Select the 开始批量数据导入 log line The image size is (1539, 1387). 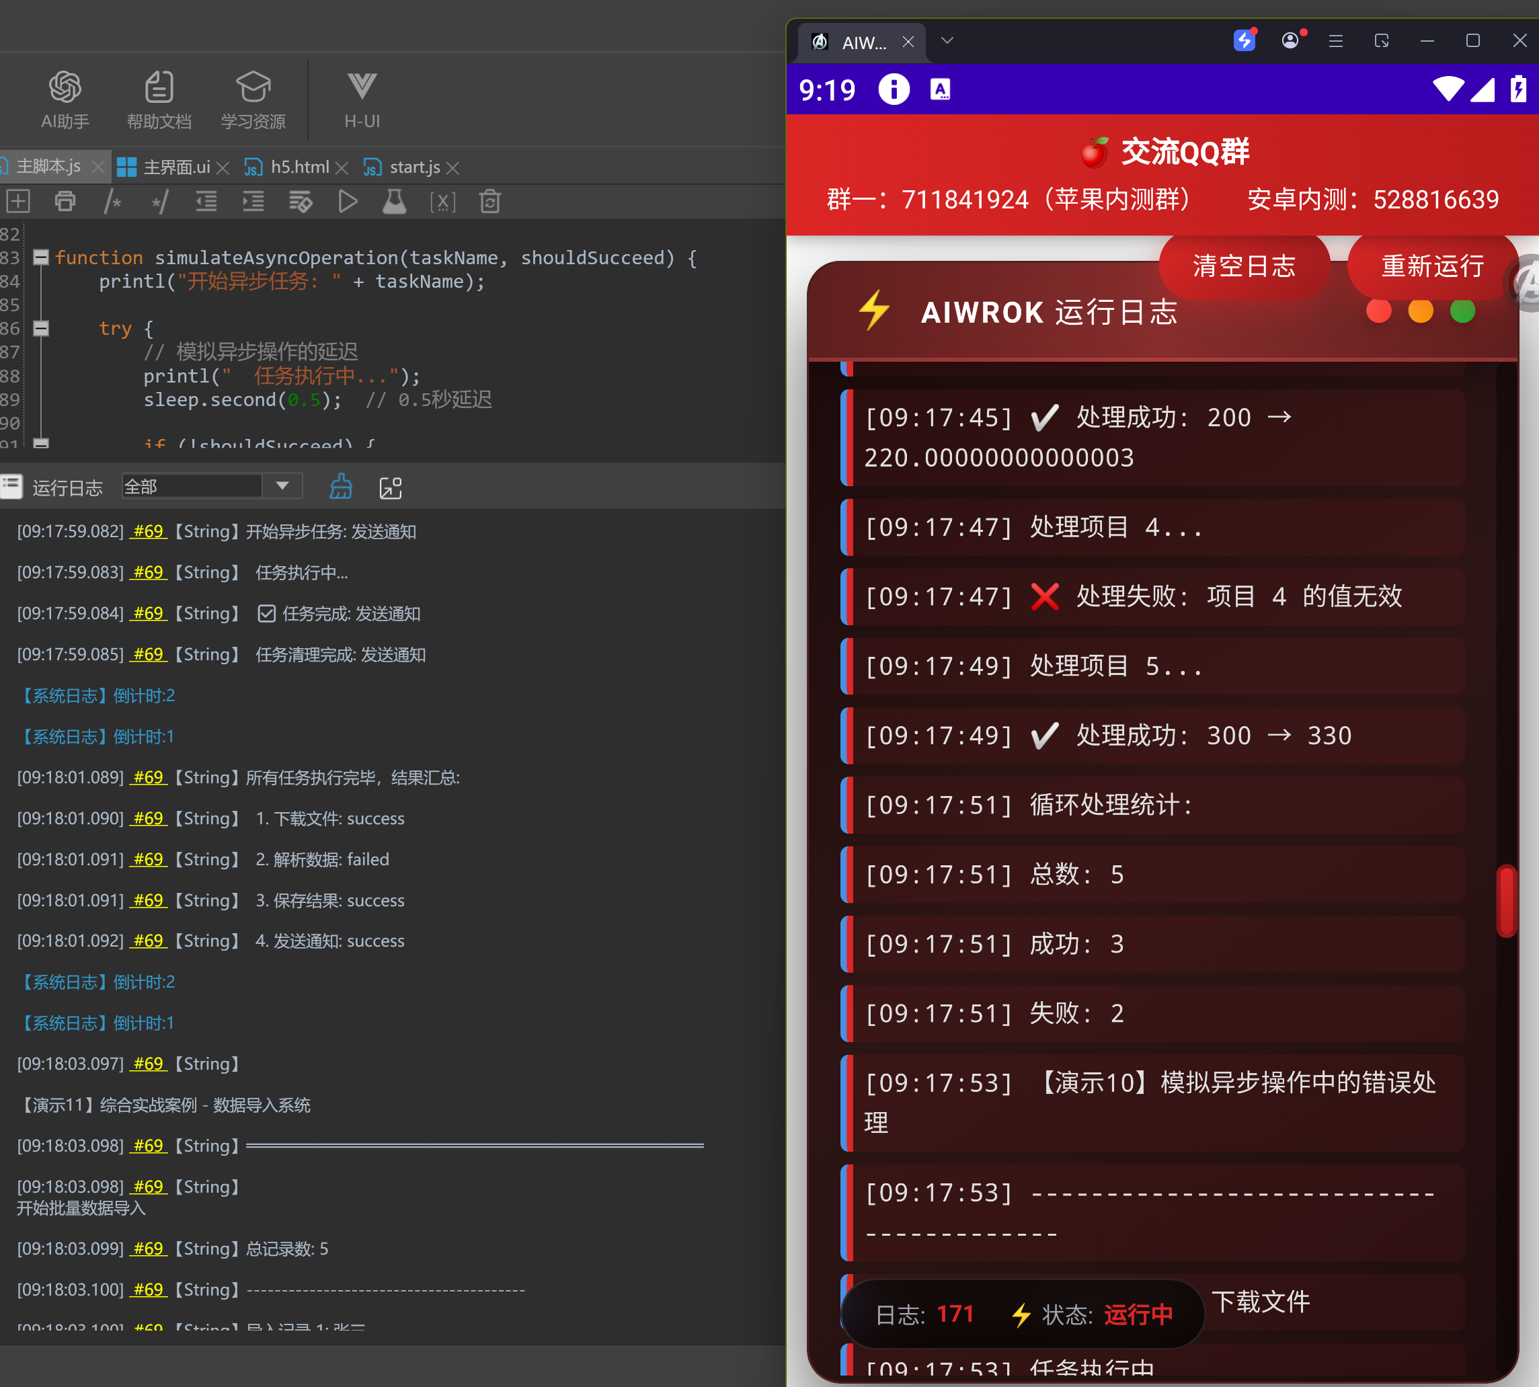[81, 1208]
